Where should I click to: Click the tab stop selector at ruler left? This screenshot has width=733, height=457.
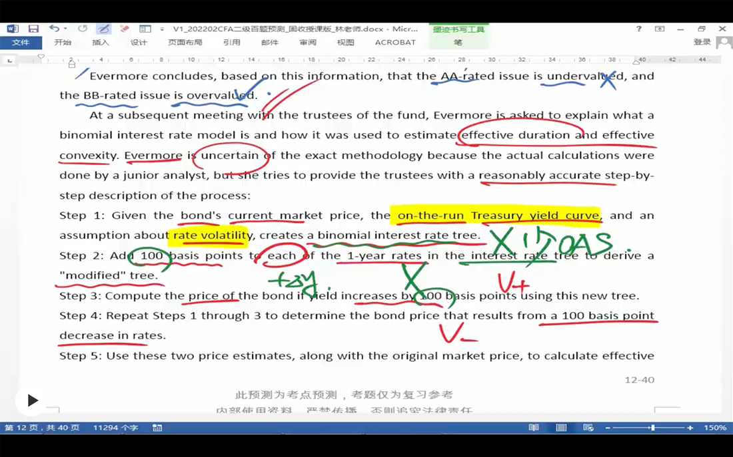[x=10, y=61]
